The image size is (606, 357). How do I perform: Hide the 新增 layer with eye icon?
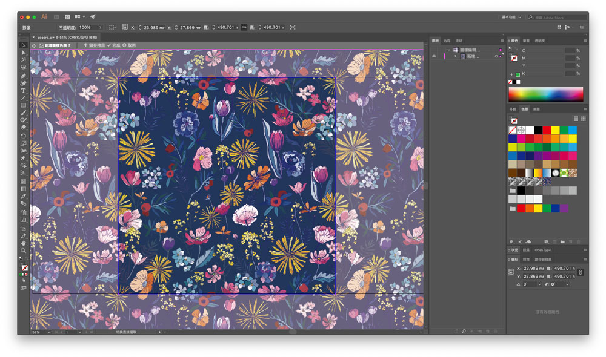pyautogui.click(x=434, y=56)
